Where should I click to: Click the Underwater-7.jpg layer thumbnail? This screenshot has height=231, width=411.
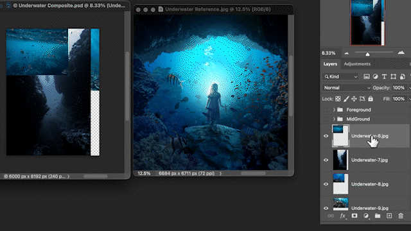click(340, 160)
